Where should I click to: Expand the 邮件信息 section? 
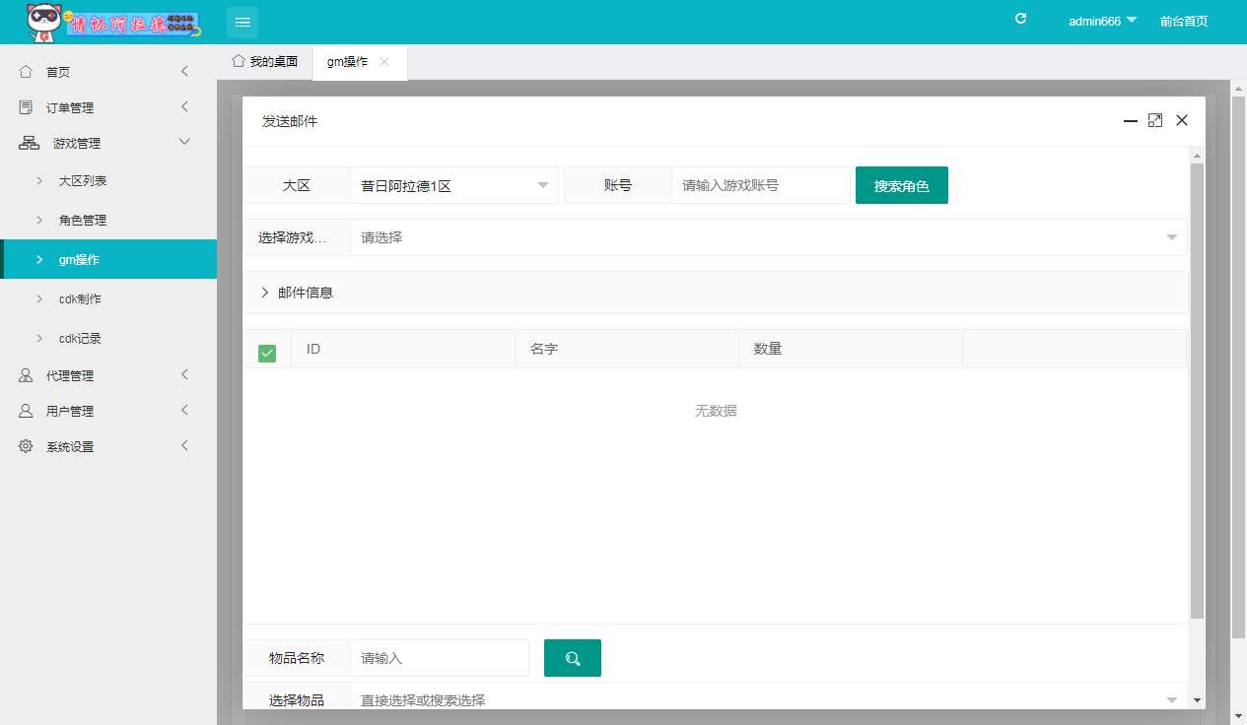pos(297,293)
